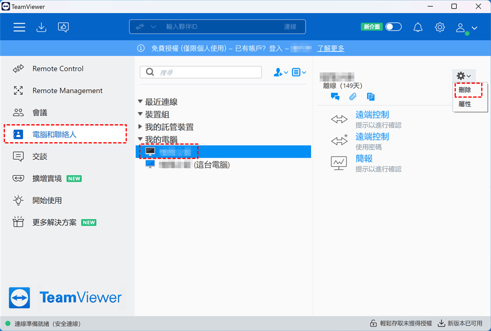The width and height of the screenshot is (491, 331).
Task: Open the add contact dropdown arrow
Action: click(286, 73)
